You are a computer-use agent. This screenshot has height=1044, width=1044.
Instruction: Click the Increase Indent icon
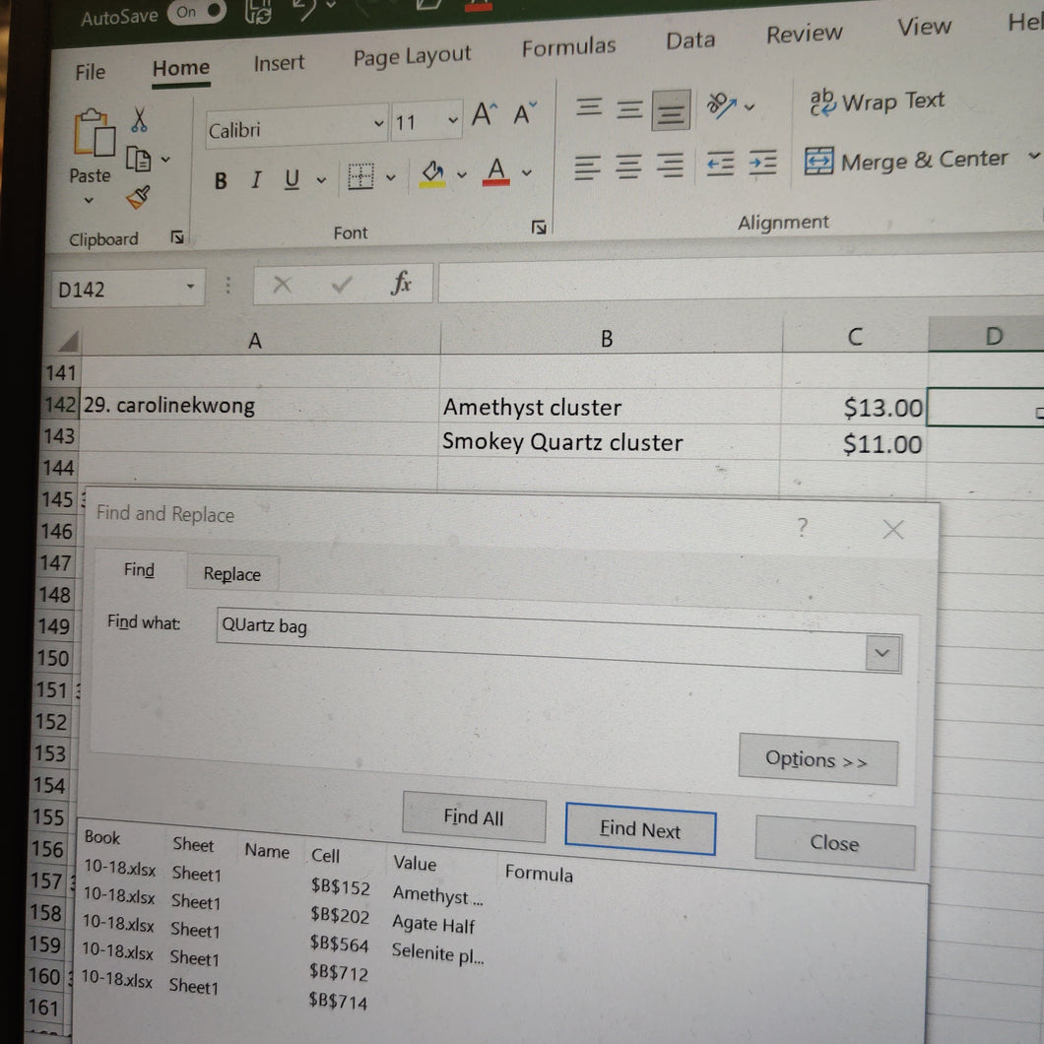click(x=762, y=163)
